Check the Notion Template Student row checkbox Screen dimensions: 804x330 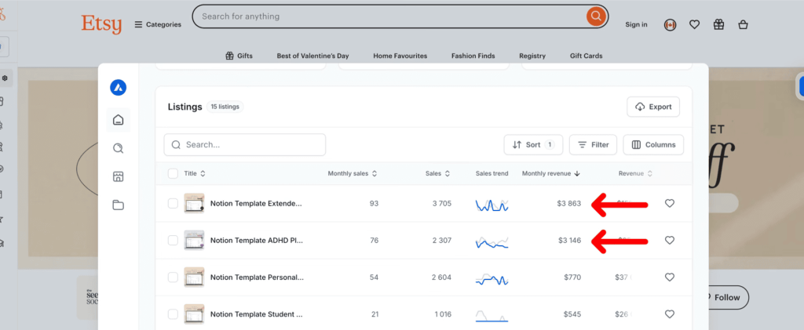pyautogui.click(x=173, y=314)
